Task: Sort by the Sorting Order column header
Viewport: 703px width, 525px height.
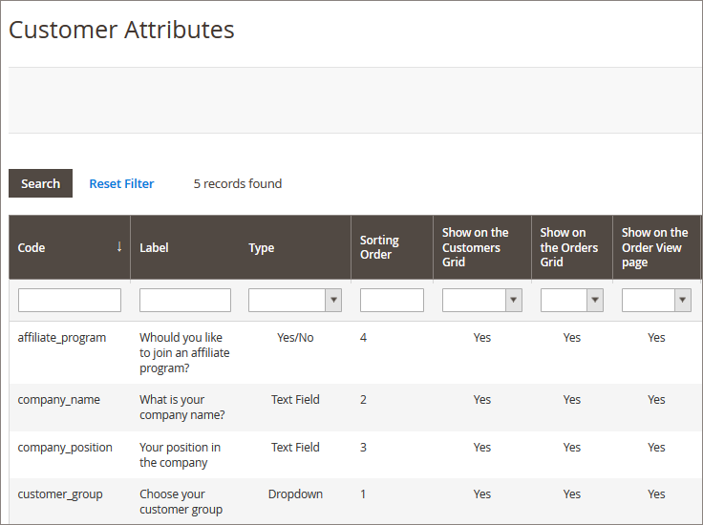Action: [379, 247]
